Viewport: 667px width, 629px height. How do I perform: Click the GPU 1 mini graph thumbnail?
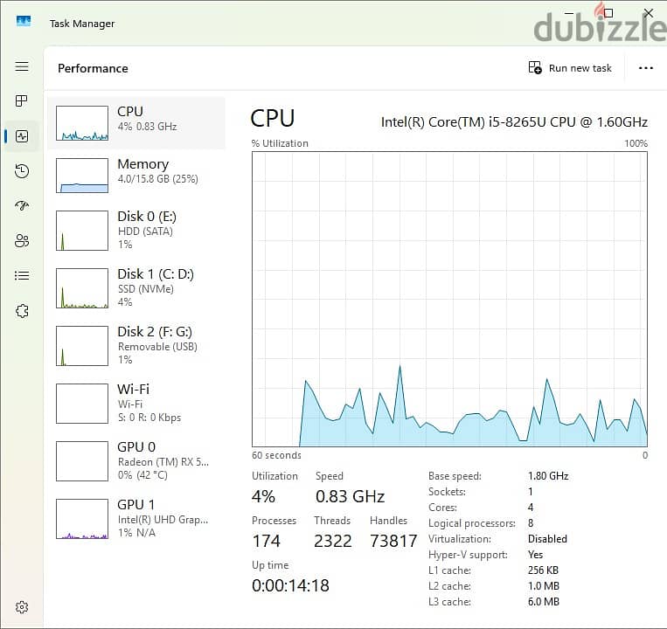(x=82, y=519)
